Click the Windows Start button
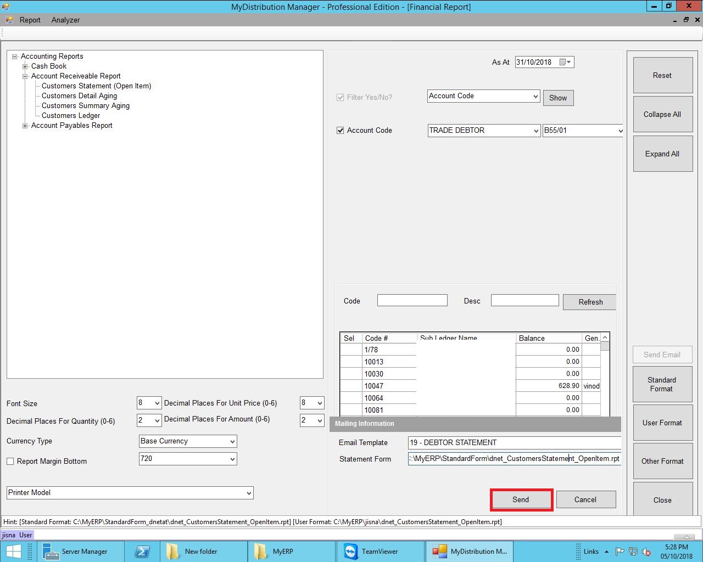Screen dimensions: 703x562 [x=13, y=551]
